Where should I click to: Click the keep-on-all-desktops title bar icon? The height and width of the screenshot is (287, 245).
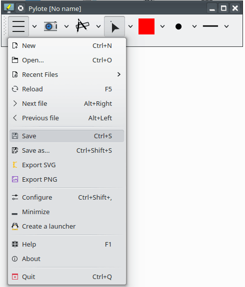[20, 8]
